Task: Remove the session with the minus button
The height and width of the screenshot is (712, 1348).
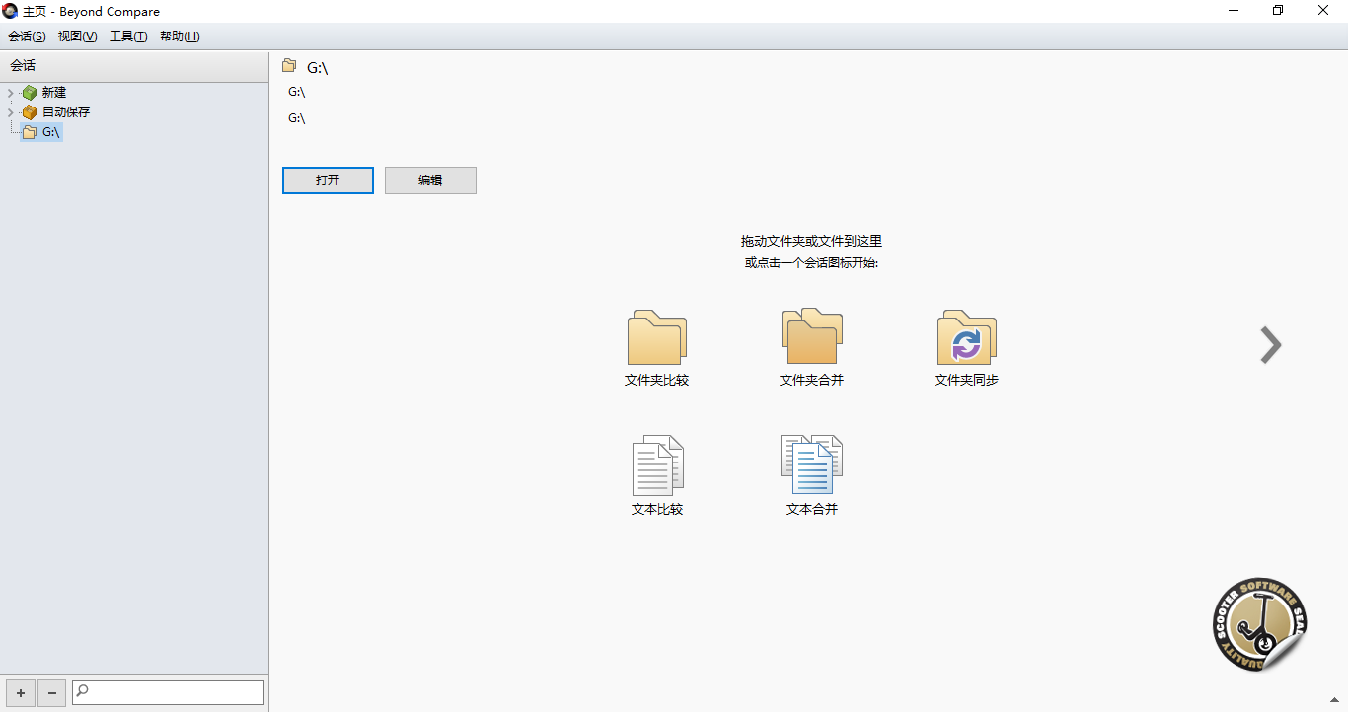Action: 52,693
